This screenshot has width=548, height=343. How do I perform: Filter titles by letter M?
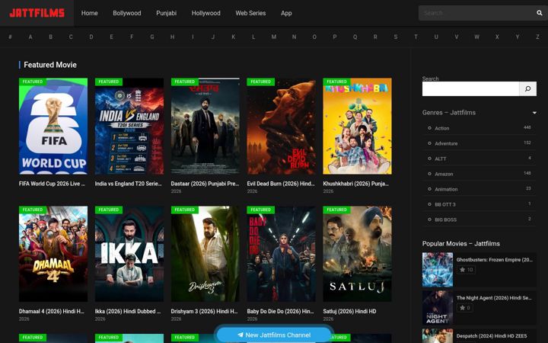point(274,37)
